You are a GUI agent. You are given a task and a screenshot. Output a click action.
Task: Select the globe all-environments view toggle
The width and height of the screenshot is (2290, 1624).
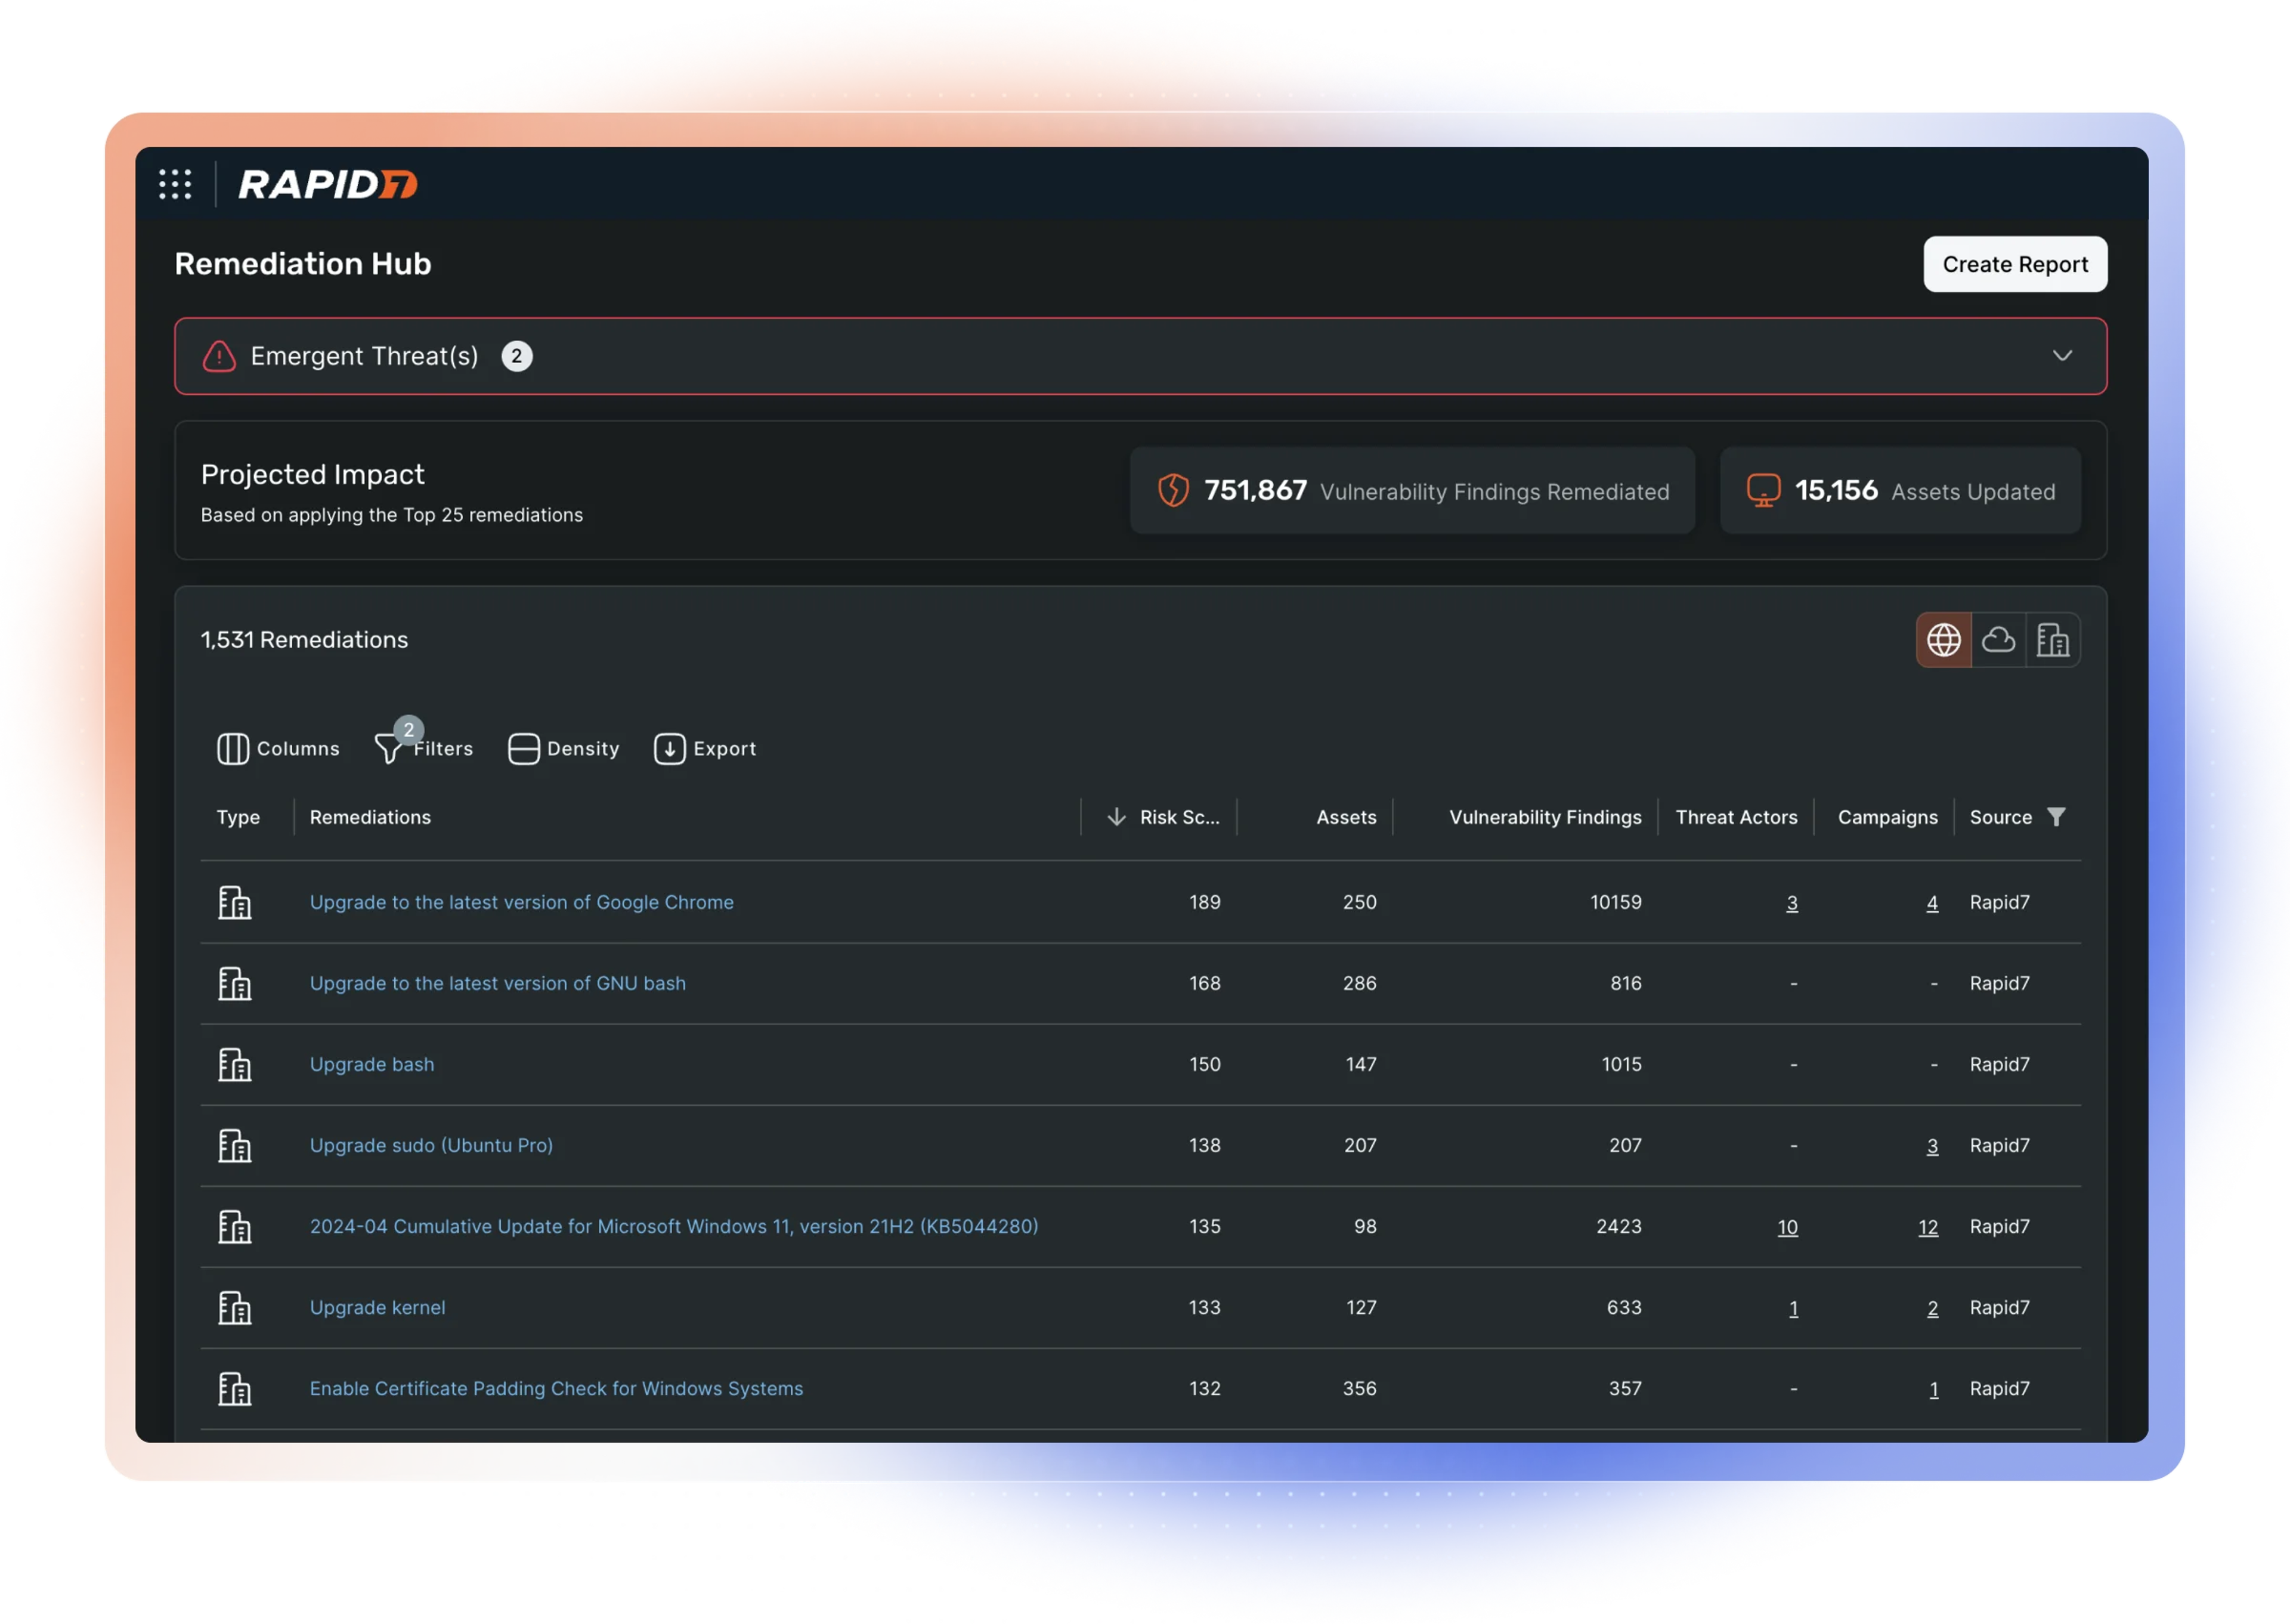1943,639
